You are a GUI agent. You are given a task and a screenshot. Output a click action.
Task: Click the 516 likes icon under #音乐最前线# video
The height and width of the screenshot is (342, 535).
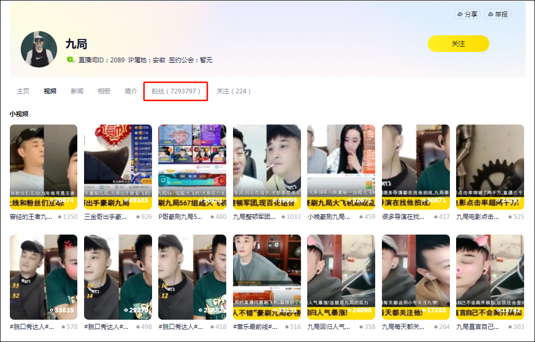(x=287, y=326)
